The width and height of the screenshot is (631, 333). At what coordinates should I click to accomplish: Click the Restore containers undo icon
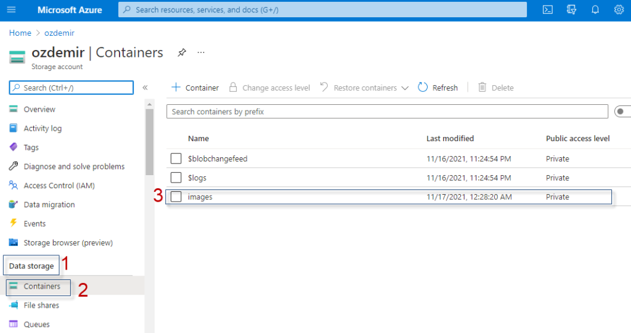[324, 86]
